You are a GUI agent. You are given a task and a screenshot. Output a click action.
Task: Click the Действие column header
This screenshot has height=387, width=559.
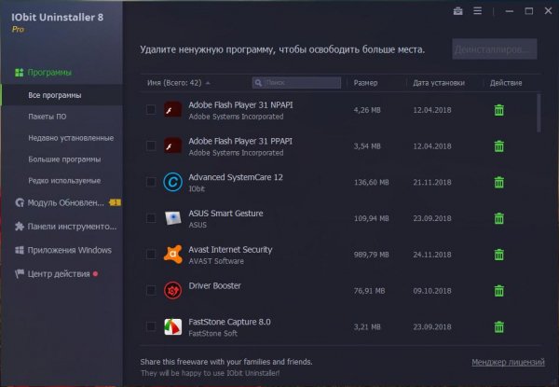pyautogui.click(x=506, y=83)
